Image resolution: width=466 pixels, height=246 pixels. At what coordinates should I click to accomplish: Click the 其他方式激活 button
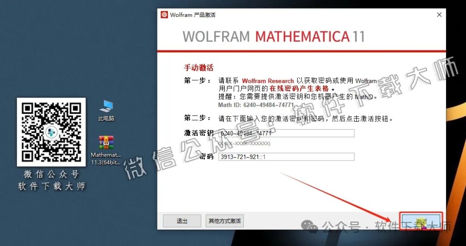click(225, 221)
